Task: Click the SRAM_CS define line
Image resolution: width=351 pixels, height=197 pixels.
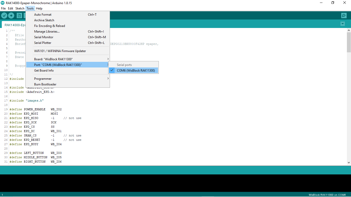Action: (45, 135)
